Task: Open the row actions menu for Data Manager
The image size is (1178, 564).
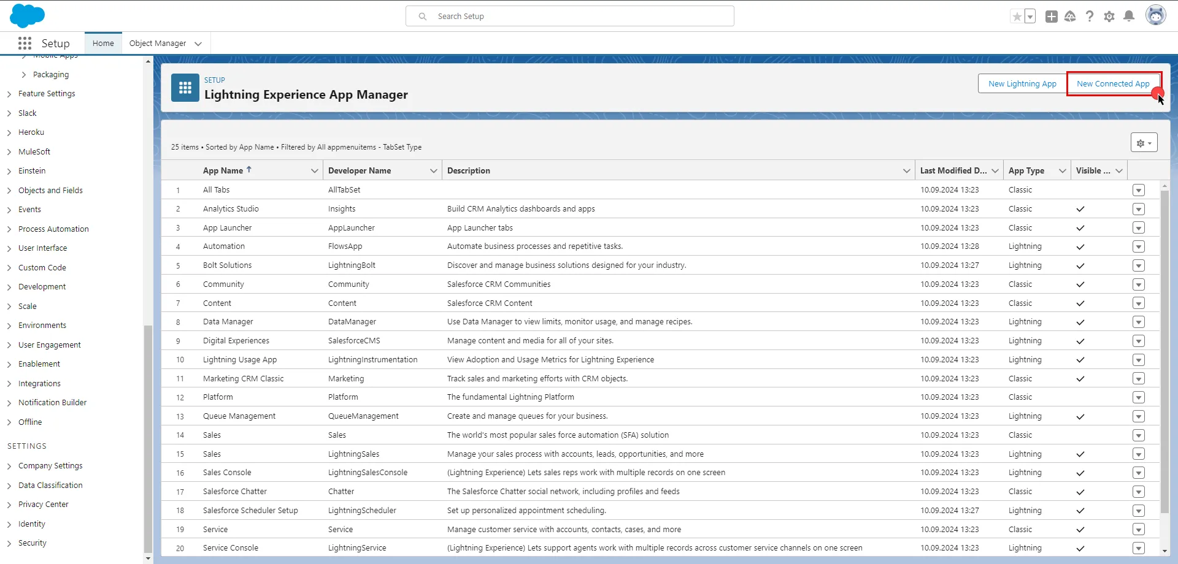Action: pos(1139,322)
